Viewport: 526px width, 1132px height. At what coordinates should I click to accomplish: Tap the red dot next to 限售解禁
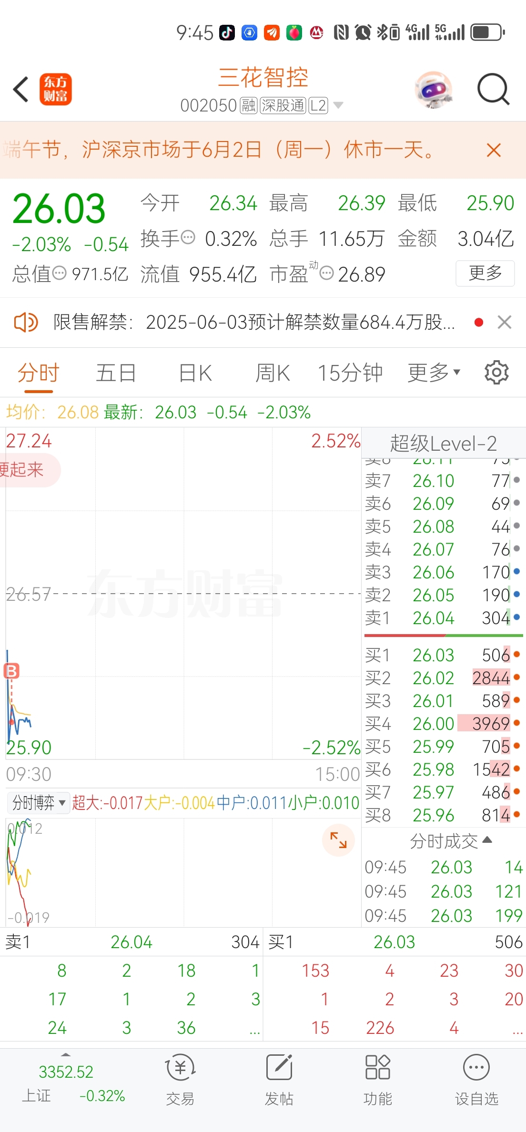tap(479, 323)
